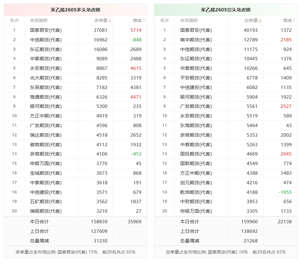Viewport: 301px width, 261px height.
Task: Click 平安期货(代客) row name
Action: pyautogui.click(x=196, y=78)
